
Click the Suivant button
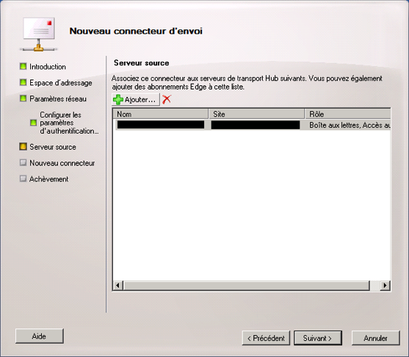coord(318,338)
